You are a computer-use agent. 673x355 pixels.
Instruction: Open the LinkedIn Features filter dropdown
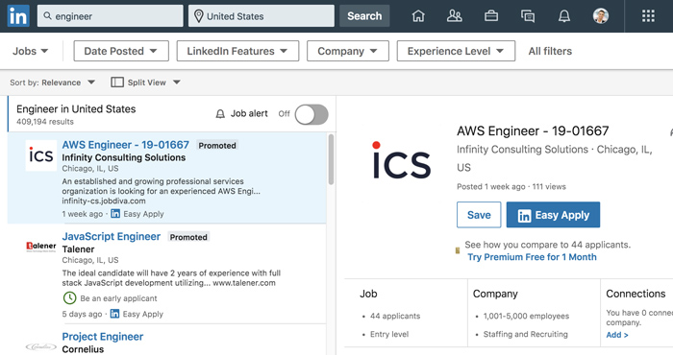click(237, 51)
